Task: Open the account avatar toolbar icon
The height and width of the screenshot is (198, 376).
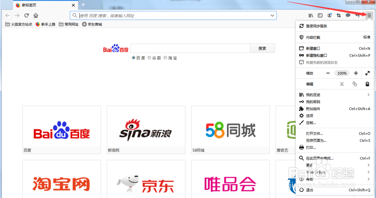Action: tap(329, 15)
